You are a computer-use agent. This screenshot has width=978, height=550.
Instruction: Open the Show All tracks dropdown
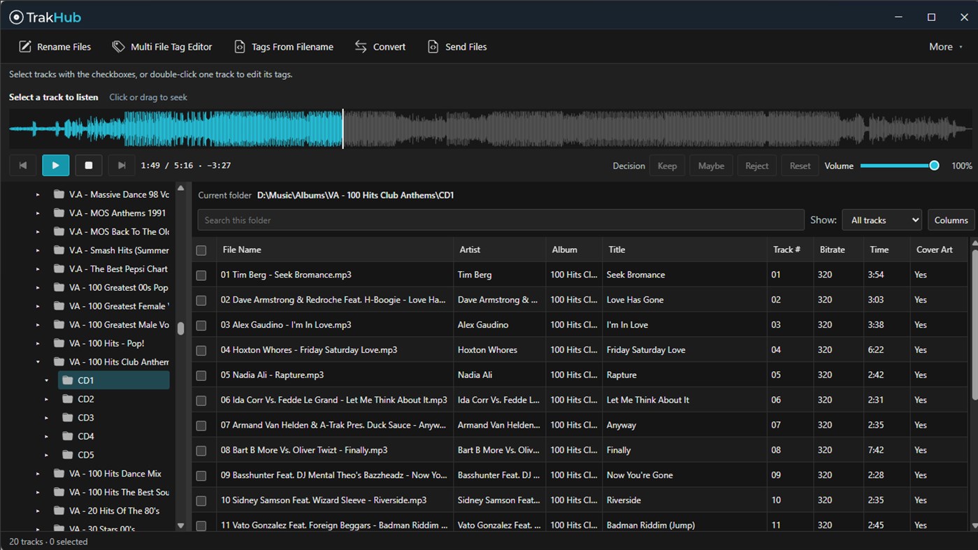coord(882,220)
